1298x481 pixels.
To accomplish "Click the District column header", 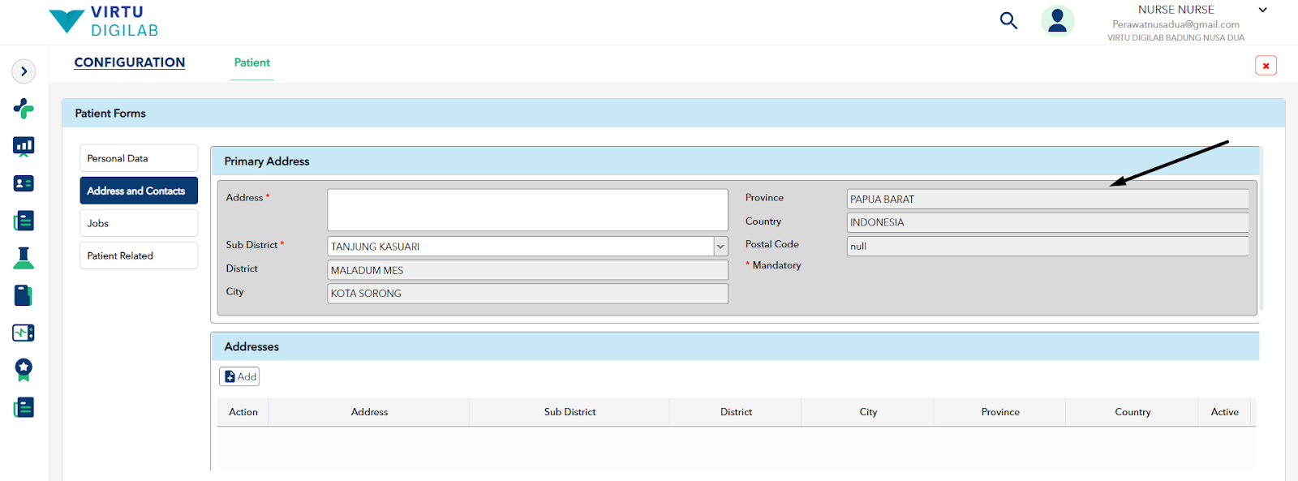I will [736, 412].
